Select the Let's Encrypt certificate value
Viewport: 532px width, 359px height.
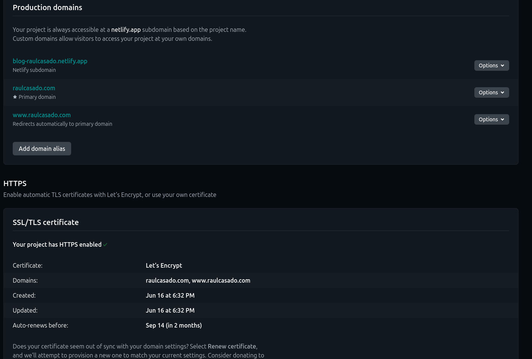pos(164,265)
